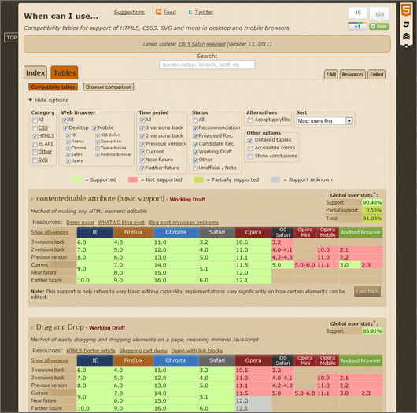The width and height of the screenshot is (417, 413).
Task: Click the Suggestions link
Action: 129,13
